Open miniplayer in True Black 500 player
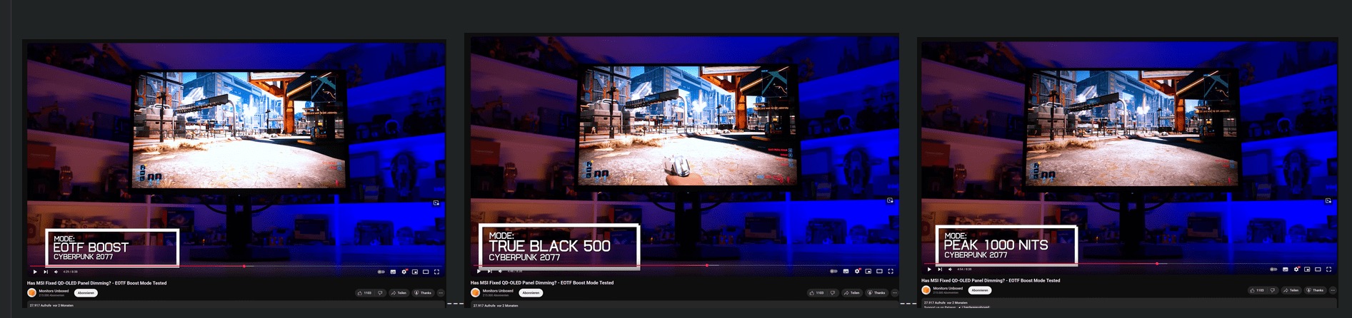The height and width of the screenshot is (318, 1352). coord(868,271)
